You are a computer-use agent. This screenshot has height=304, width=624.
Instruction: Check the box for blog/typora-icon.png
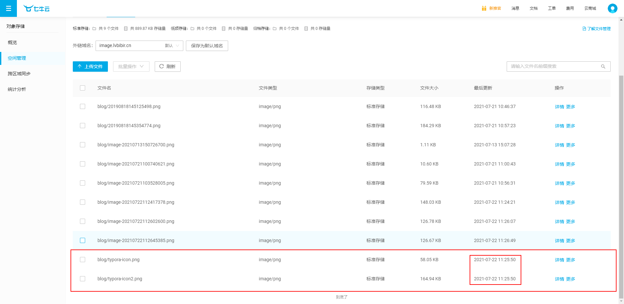point(83,260)
